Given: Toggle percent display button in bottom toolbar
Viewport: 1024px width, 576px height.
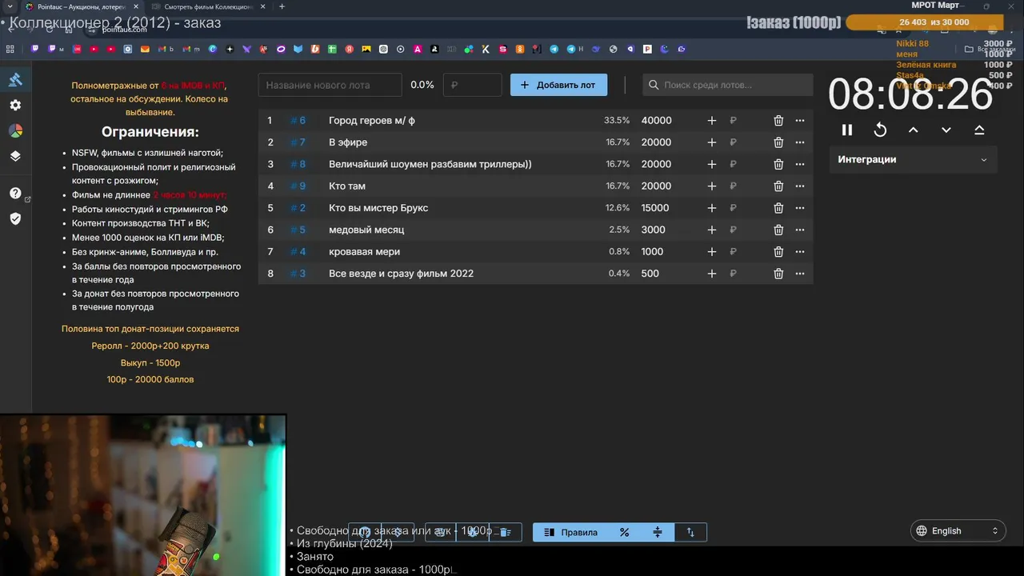Looking at the screenshot, I should coord(625,532).
